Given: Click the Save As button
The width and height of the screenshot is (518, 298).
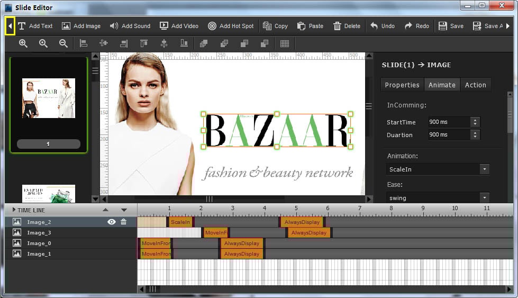Looking at the screenshot, I should point(488,26).
